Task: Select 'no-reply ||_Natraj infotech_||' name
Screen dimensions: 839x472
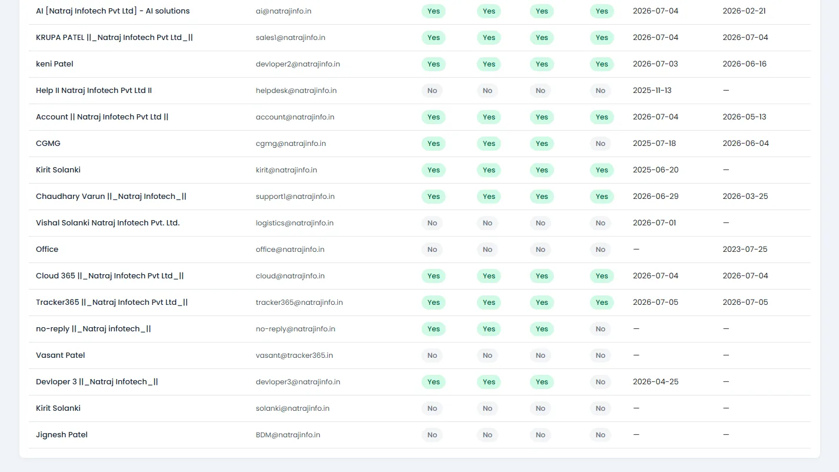Action: (x=94, y=329)
